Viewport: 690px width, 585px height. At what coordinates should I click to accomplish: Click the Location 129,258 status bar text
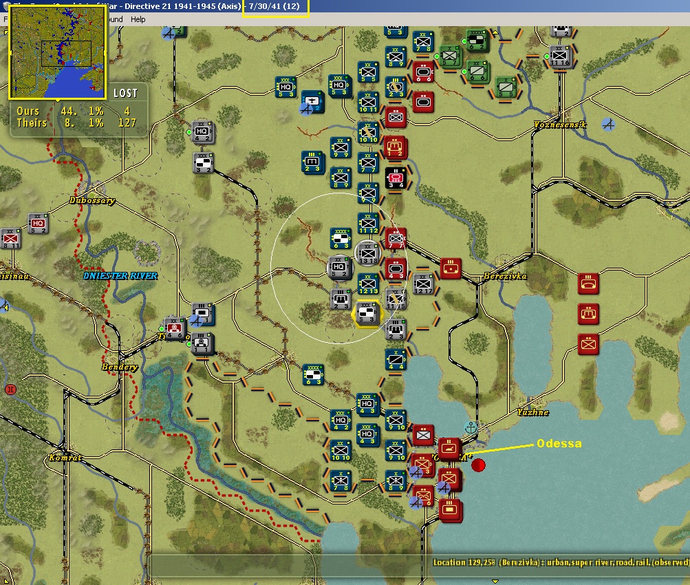click(561, 562)
